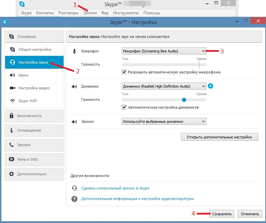This screenshot has height=223, width=266.
Task: Click the Отменить button
Action: (x=250, y=214)
